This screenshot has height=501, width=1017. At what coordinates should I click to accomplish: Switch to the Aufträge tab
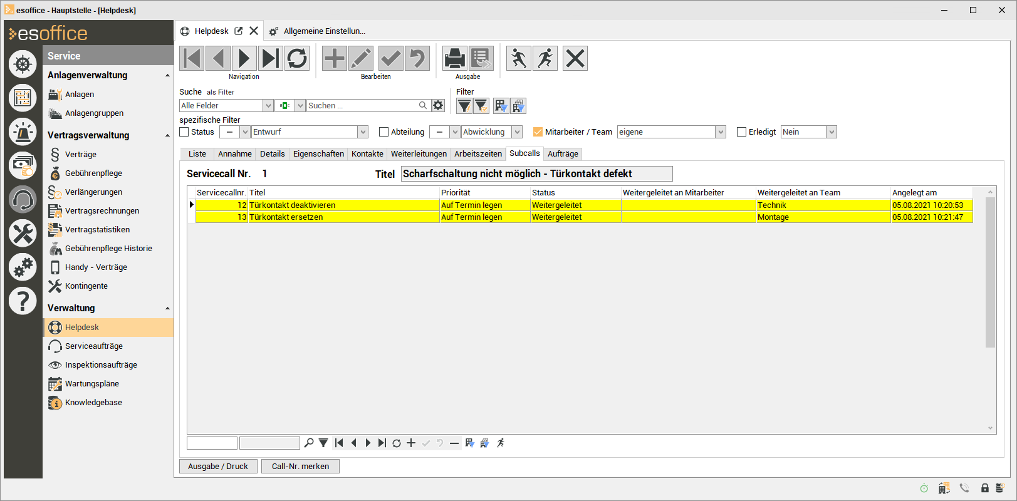tap(563, 154)
